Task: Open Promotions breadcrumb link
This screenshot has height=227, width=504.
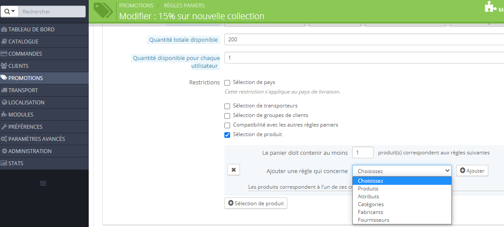Action: [x=136, y=6]
